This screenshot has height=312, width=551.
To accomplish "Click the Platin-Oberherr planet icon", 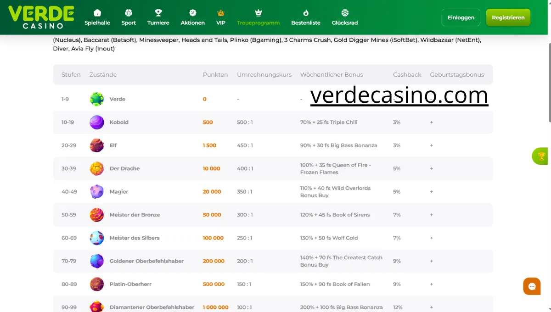I will [97, 284].
